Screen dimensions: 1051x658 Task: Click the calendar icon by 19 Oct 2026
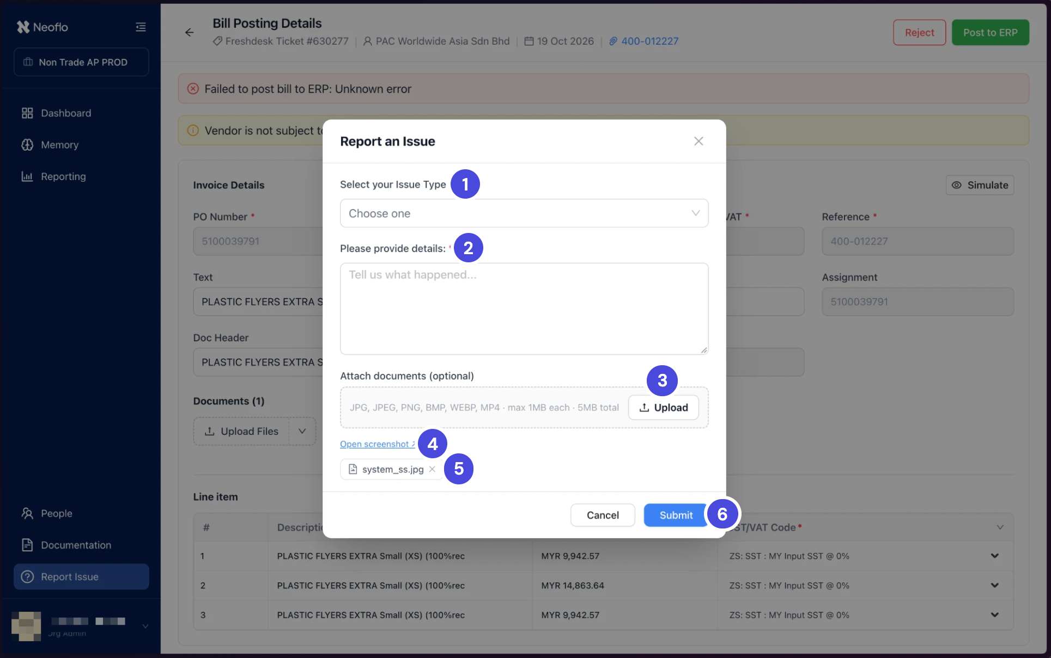[x=528, y=41]
